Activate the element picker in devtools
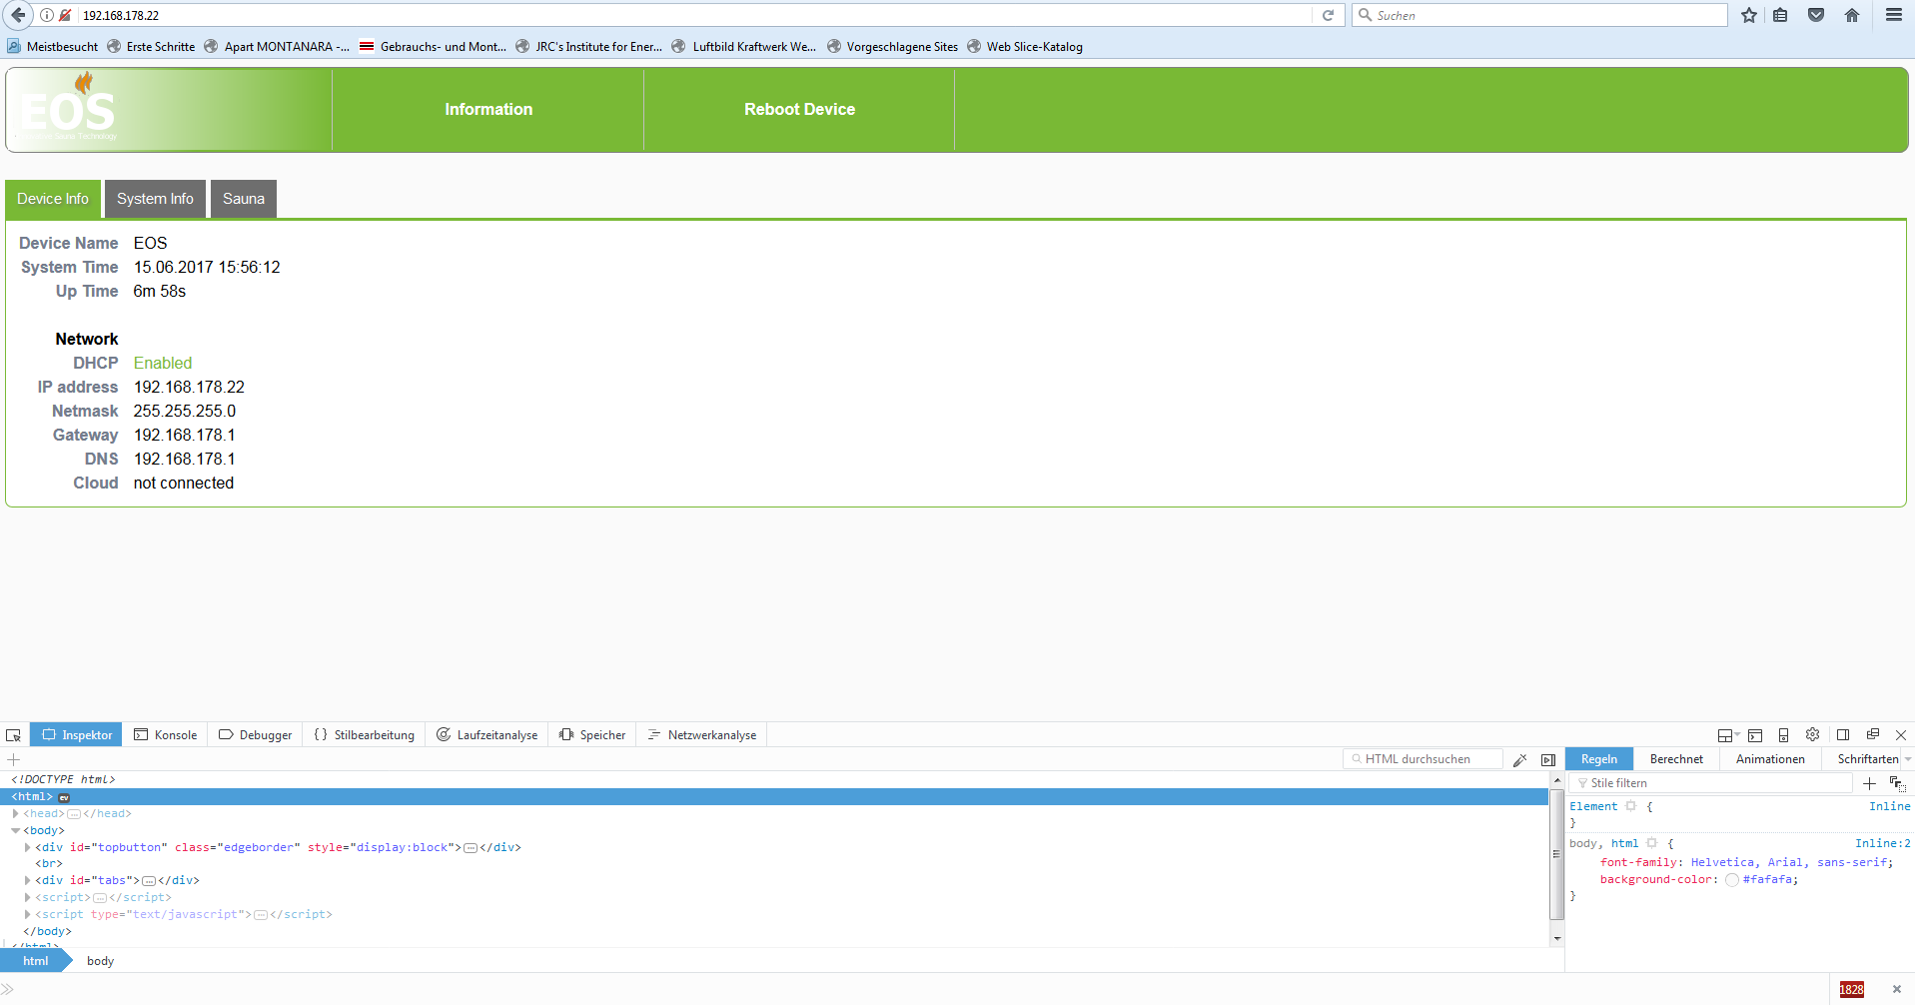The height and width of the screenshot is (1005, 1915). (14, 735)
